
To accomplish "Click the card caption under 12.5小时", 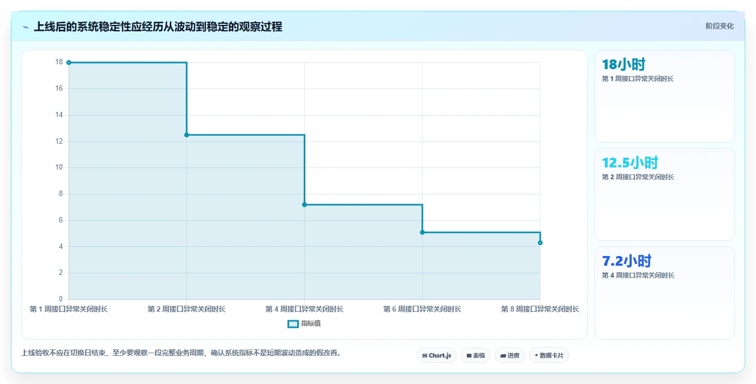I will (x=638, y=177).
